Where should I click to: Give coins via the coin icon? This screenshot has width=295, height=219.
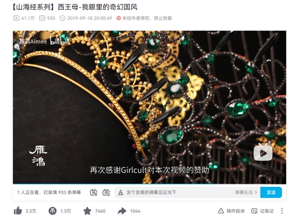click(53, 211)
